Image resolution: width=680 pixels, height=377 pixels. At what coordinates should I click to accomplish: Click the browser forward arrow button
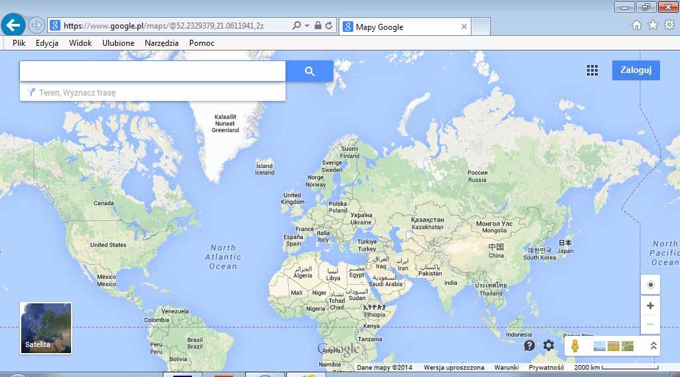[x=36, y=26]
